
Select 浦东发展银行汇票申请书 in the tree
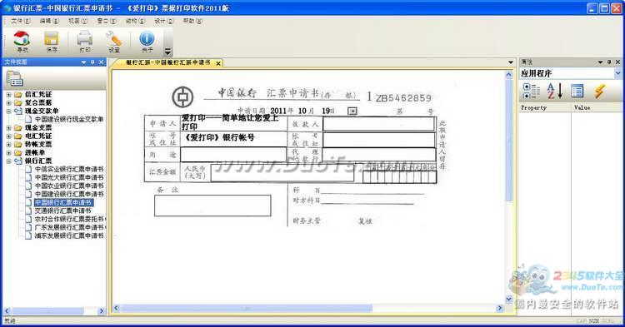(69, 236)
